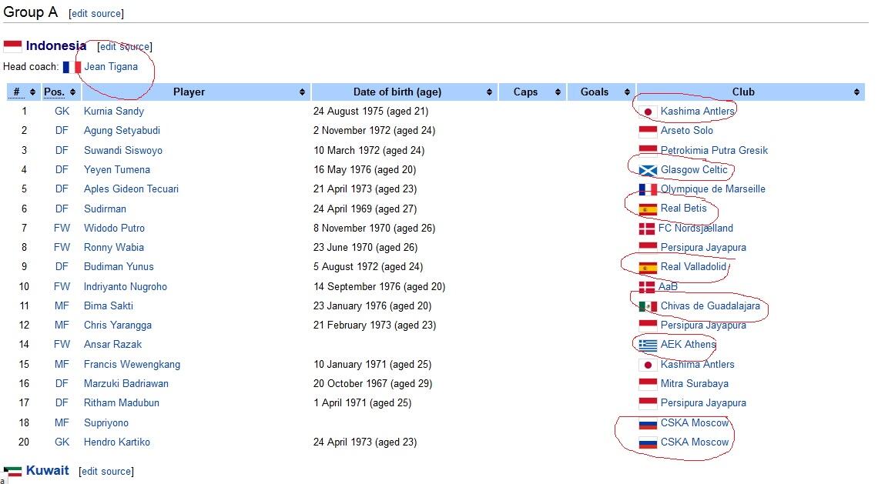Open edit source link for Group A
878x484 pixels.
click(x=96, y=14)
